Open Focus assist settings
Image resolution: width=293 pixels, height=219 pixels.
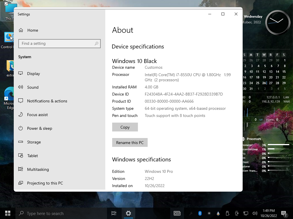pos(37,115)
